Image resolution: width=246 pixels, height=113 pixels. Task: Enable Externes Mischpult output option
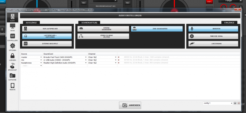pyautogui.click(x=47, y=44)
